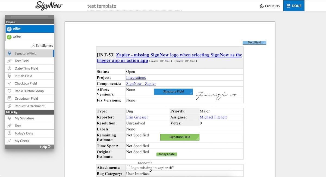Click the My Signature pen icon
This screenshot has width=326, height=177.
[x=10, y=118]
